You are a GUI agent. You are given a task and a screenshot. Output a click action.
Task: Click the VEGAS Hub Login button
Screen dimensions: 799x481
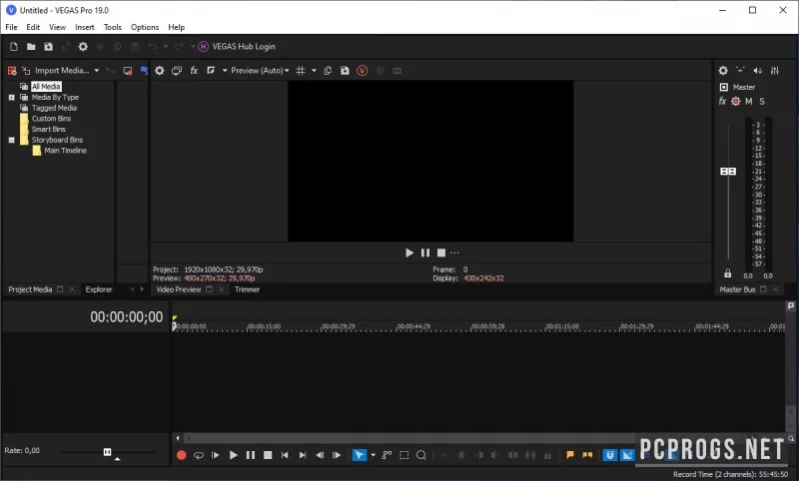pyautogui.click(x=237, y=47)
